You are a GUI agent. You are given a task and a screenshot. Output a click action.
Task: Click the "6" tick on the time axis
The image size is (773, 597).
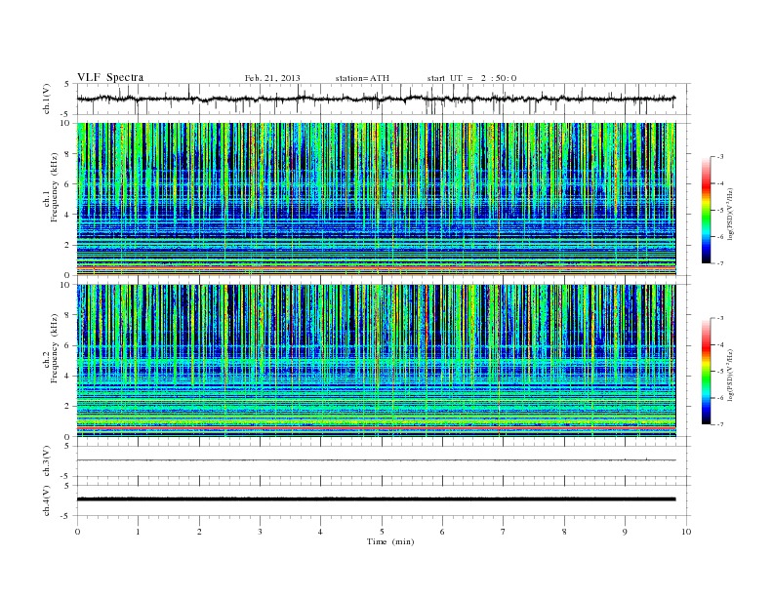(x=442, y=532)
